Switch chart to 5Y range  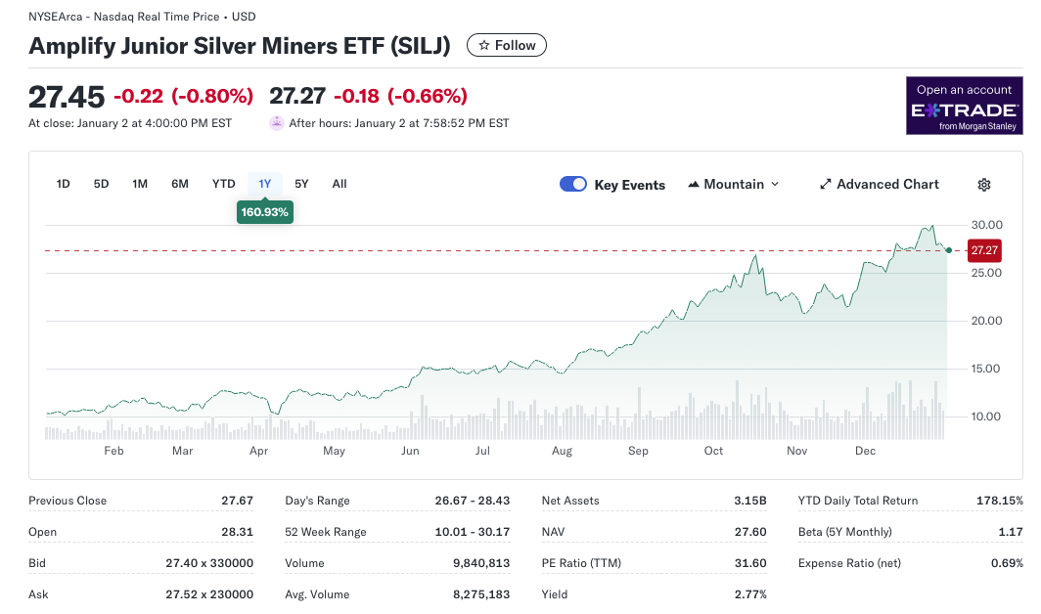(x=301, y=184)
